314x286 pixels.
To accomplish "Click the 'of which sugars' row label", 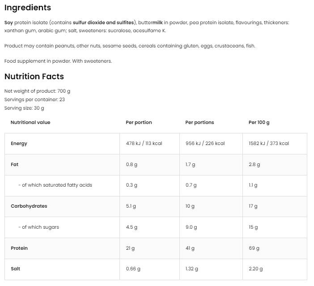I will [x=38, y=227].
